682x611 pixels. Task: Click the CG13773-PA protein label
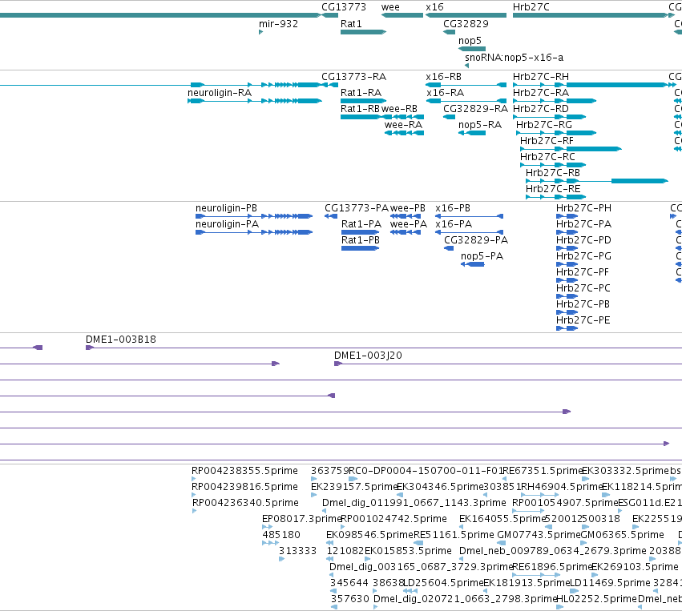[x=356, y=208]
